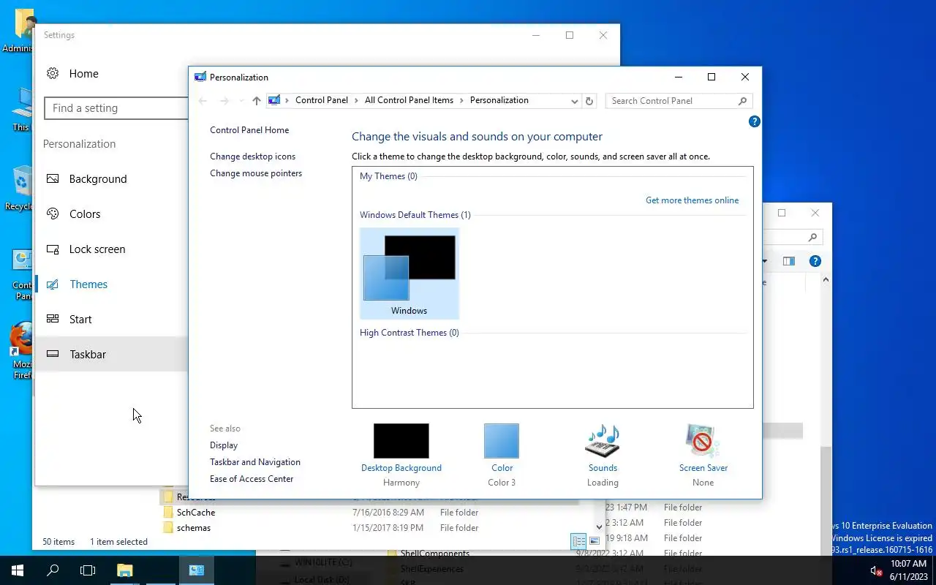
Task: Click the Sounds text link
Action: [603, 468]
